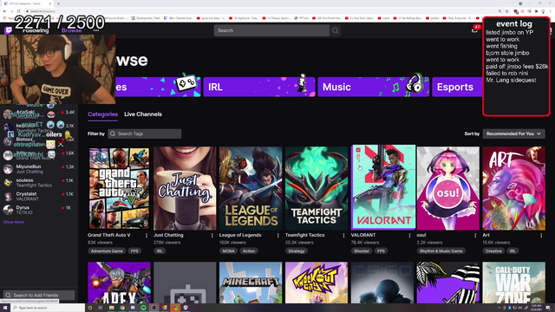Open the Browse nav item
The width and height of the screenshot is (555, 312).
point(71,30)
